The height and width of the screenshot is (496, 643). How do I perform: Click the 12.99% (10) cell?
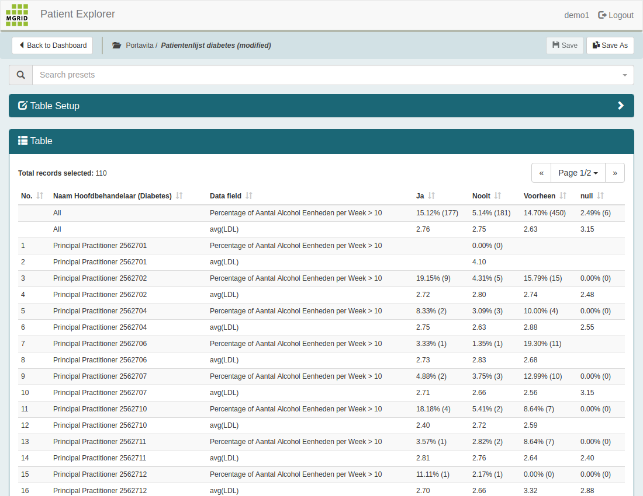pos(543,376)
